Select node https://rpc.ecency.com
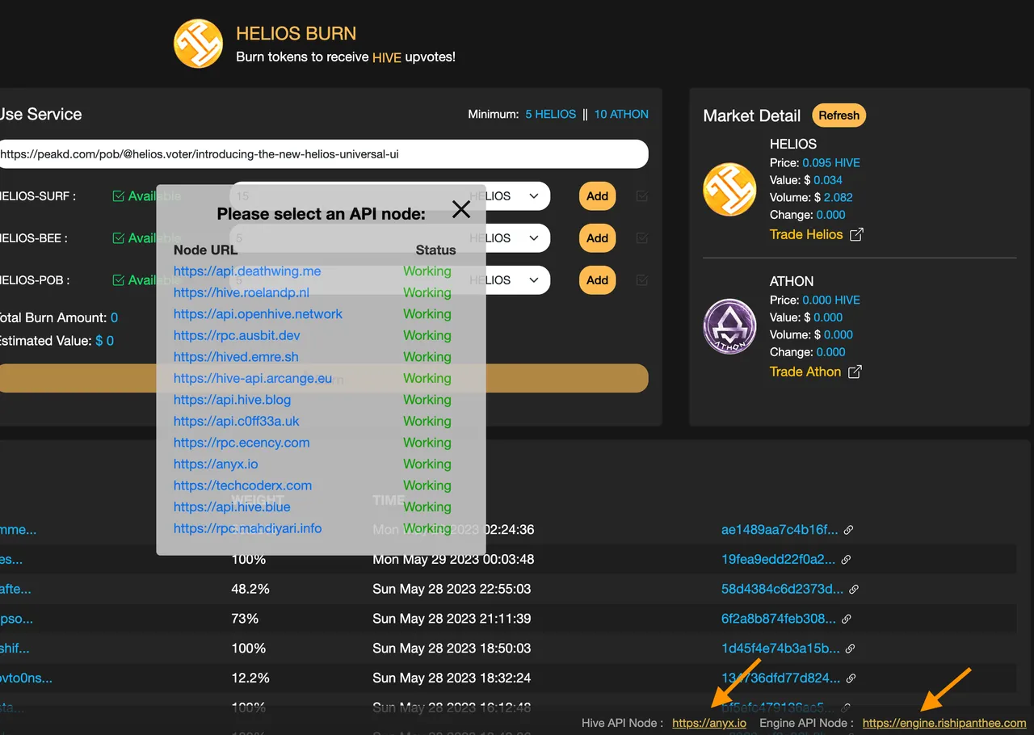Screen dimensions: 1034x735 point(242,443)
